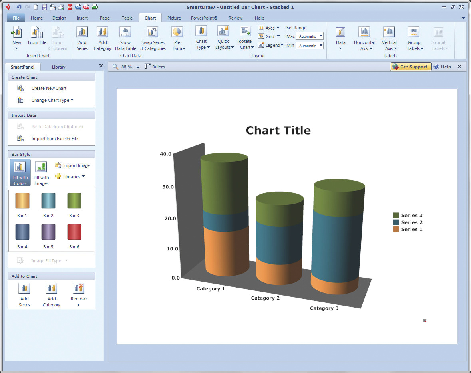The height and width of the screenshot is (373, 471).
Task: Click Import Image in Bar Style panel
Action: [72, 165]
